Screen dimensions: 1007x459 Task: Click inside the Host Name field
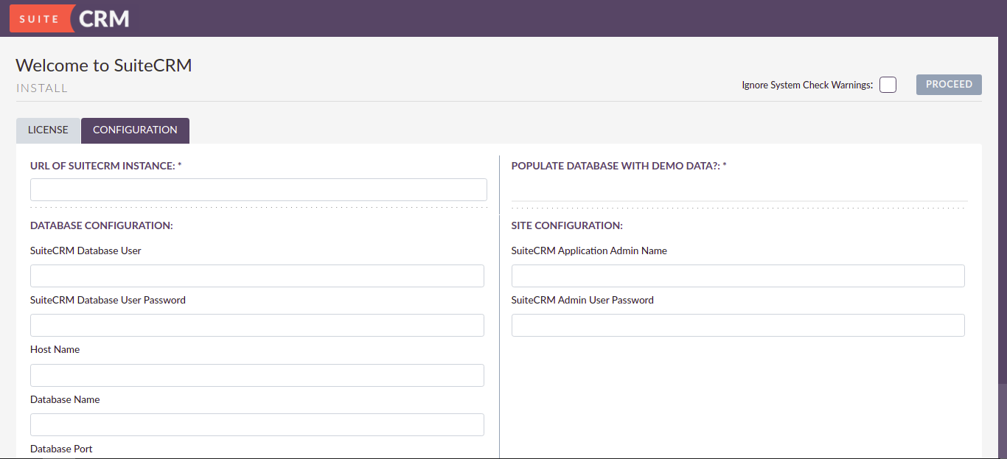tap(257, 375)
